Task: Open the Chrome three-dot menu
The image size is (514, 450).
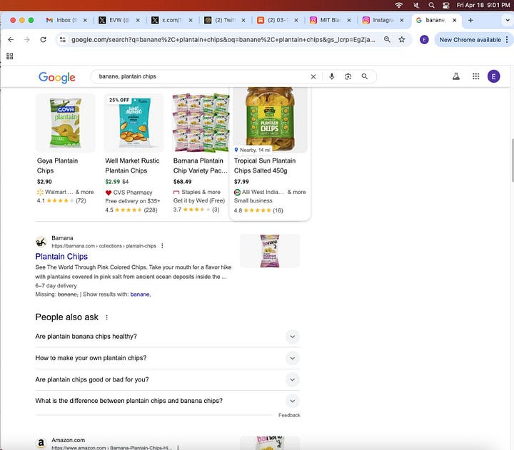Action: click(507, 40)
